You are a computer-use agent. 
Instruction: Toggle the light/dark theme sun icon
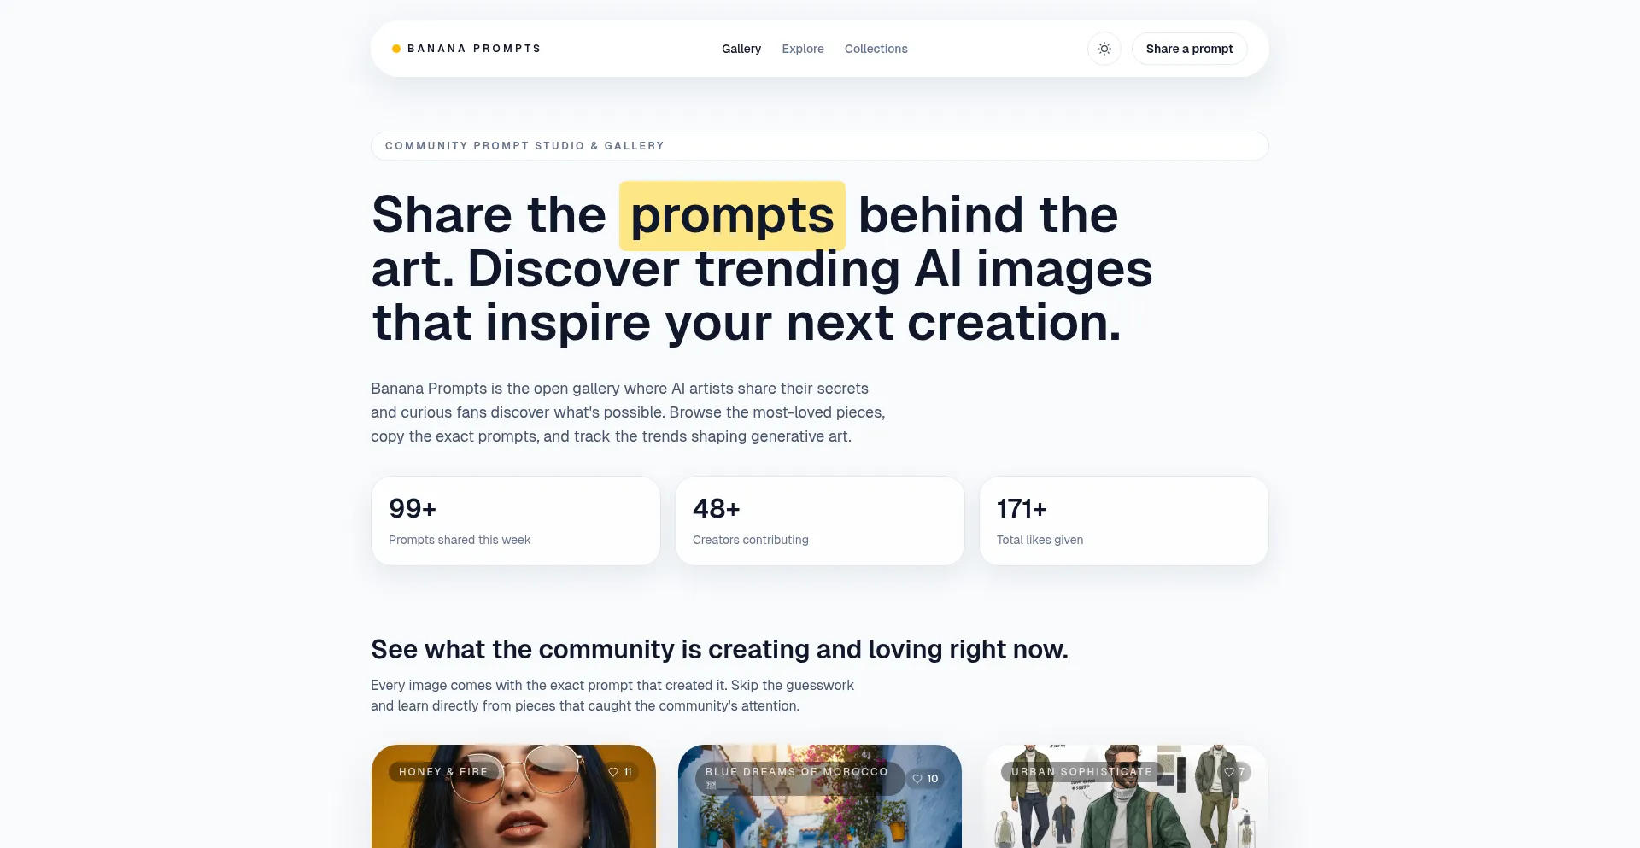[1104, 49]
